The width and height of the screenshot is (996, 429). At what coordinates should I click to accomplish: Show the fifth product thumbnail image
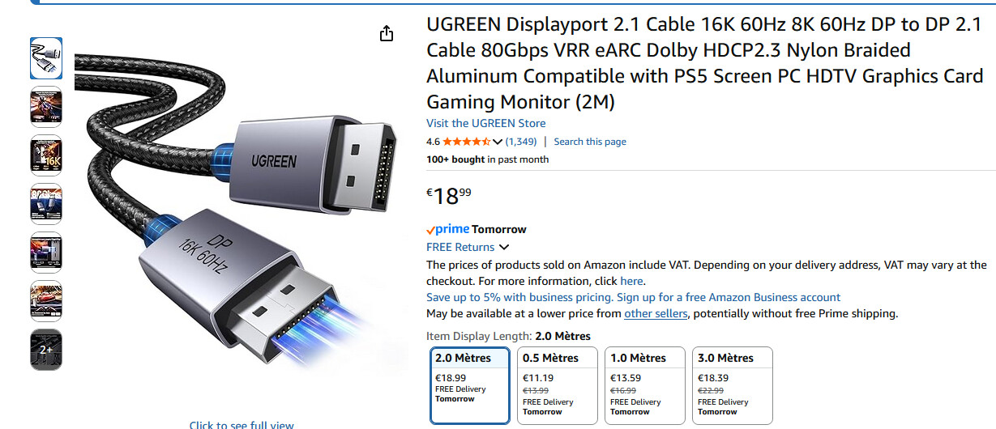[46, 253]
